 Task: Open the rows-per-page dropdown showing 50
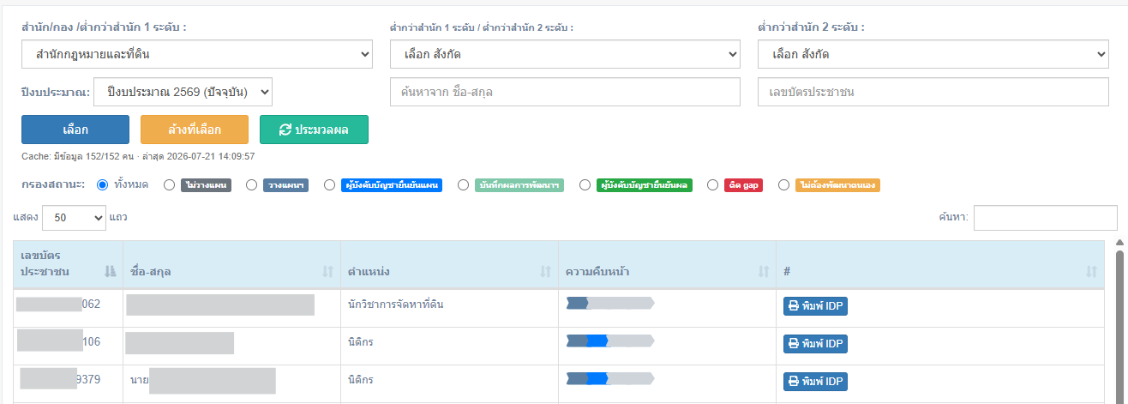point(74,218)
